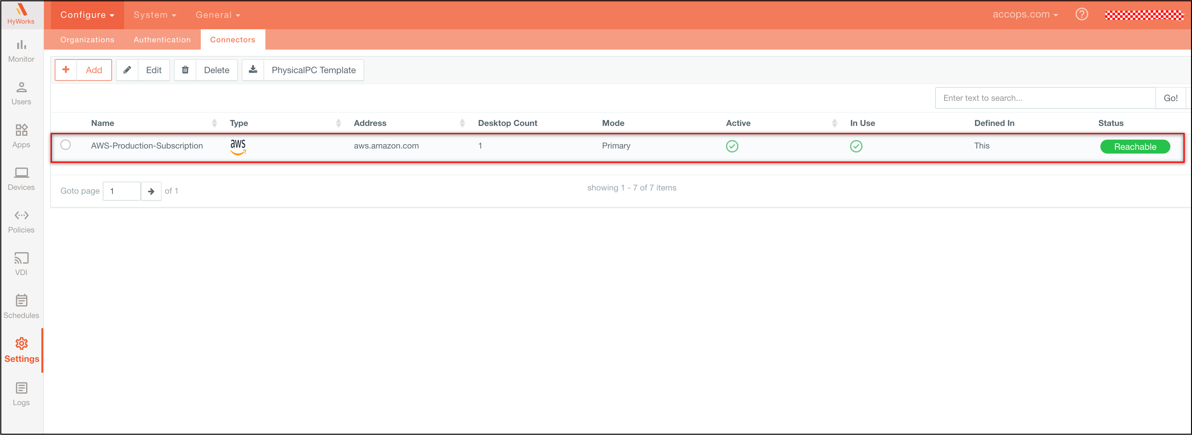Screen dimensions: 1192x435
Task: Click the HyWorks logo icon
Action: (x=21, y=10)
